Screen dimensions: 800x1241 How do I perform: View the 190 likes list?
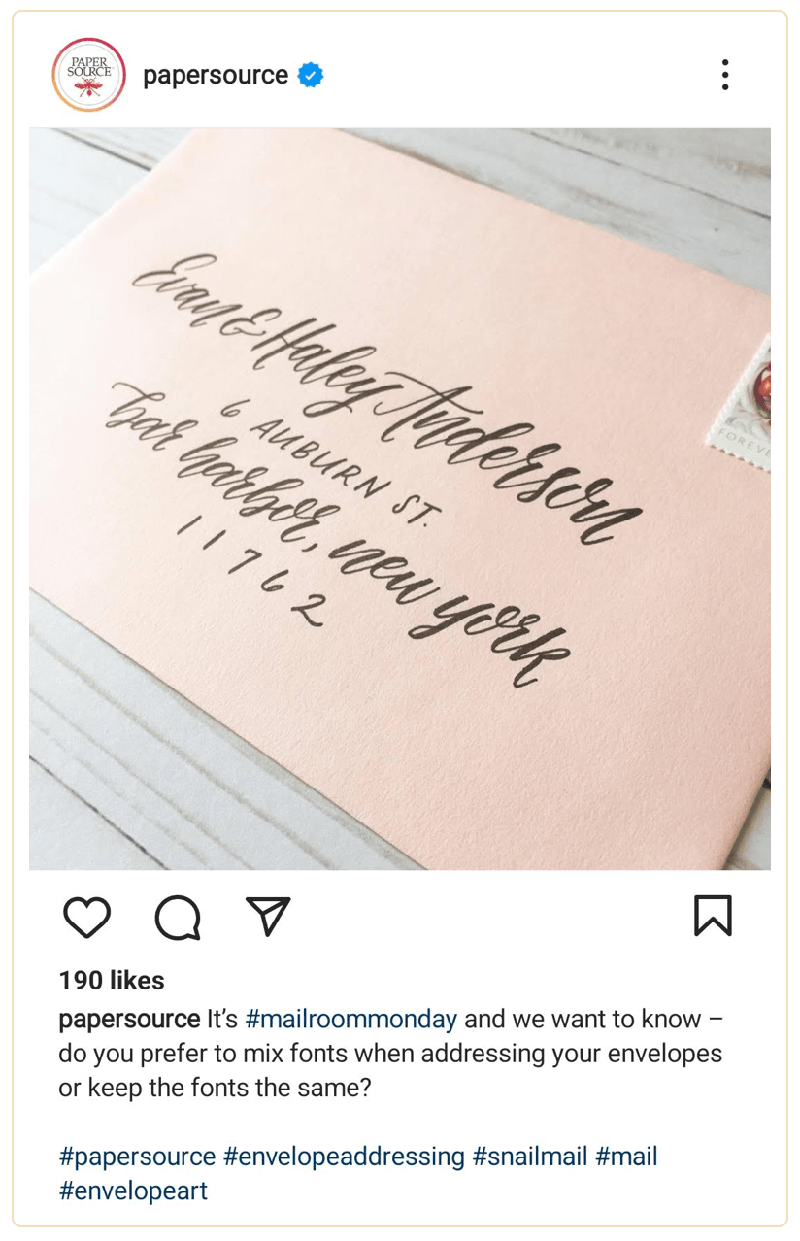coord(112,981)
